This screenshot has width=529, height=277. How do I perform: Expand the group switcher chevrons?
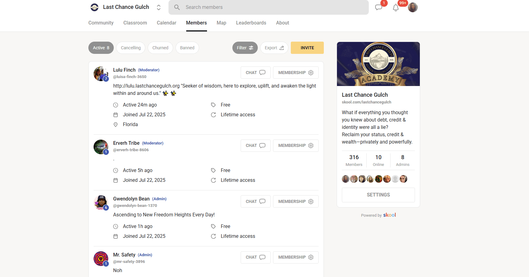pos(159,7)
